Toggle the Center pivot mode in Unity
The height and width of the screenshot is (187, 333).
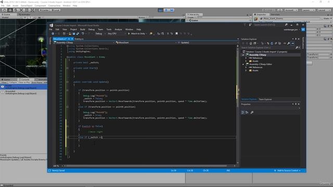pyautogui.click(x=44, y=10)
